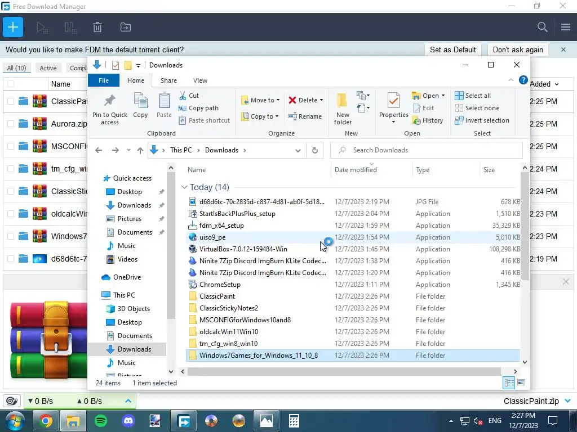Click FDM pause downloads icon
577x432 pixels.
(70, 27)
